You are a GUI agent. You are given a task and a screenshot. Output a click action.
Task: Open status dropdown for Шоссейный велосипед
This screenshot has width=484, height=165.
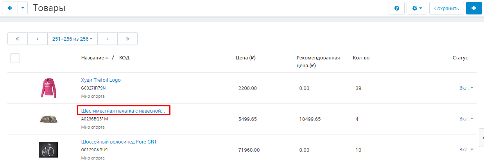(x=466, y=150)
